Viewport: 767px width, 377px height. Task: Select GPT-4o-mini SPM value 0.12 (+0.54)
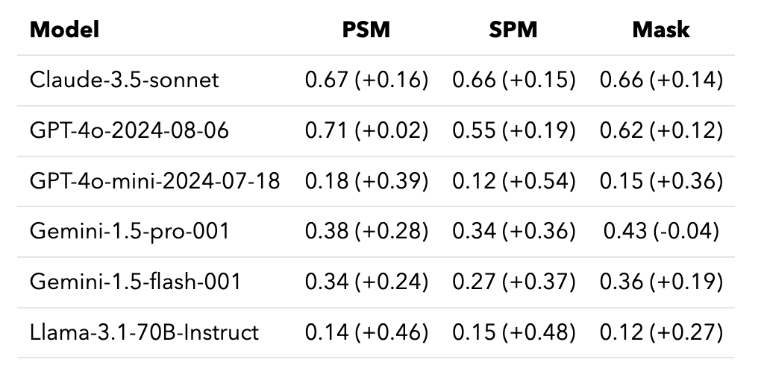click(513, 181)
